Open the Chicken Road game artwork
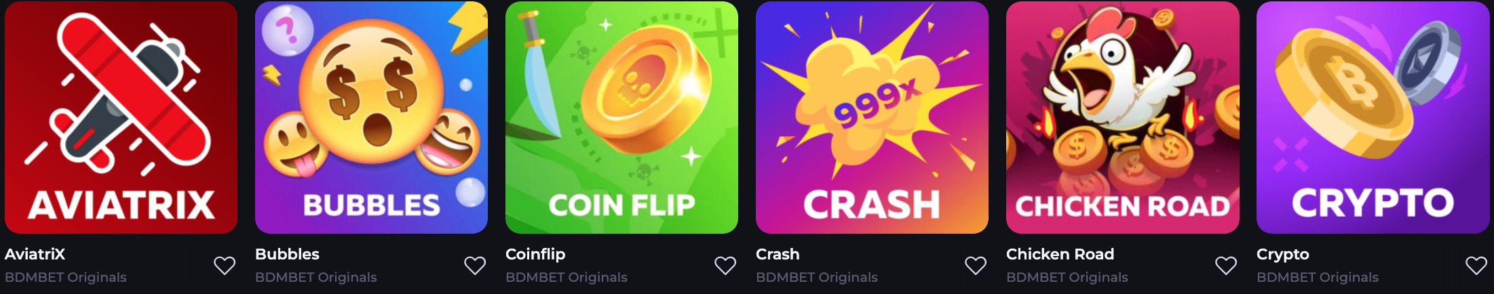Viewport: 1494px width, 294px height. (1122, 117)
